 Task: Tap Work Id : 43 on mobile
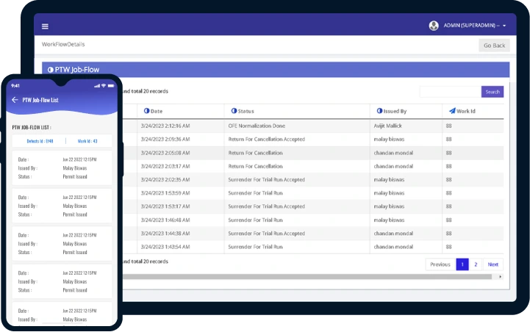(x=87, y=141)
